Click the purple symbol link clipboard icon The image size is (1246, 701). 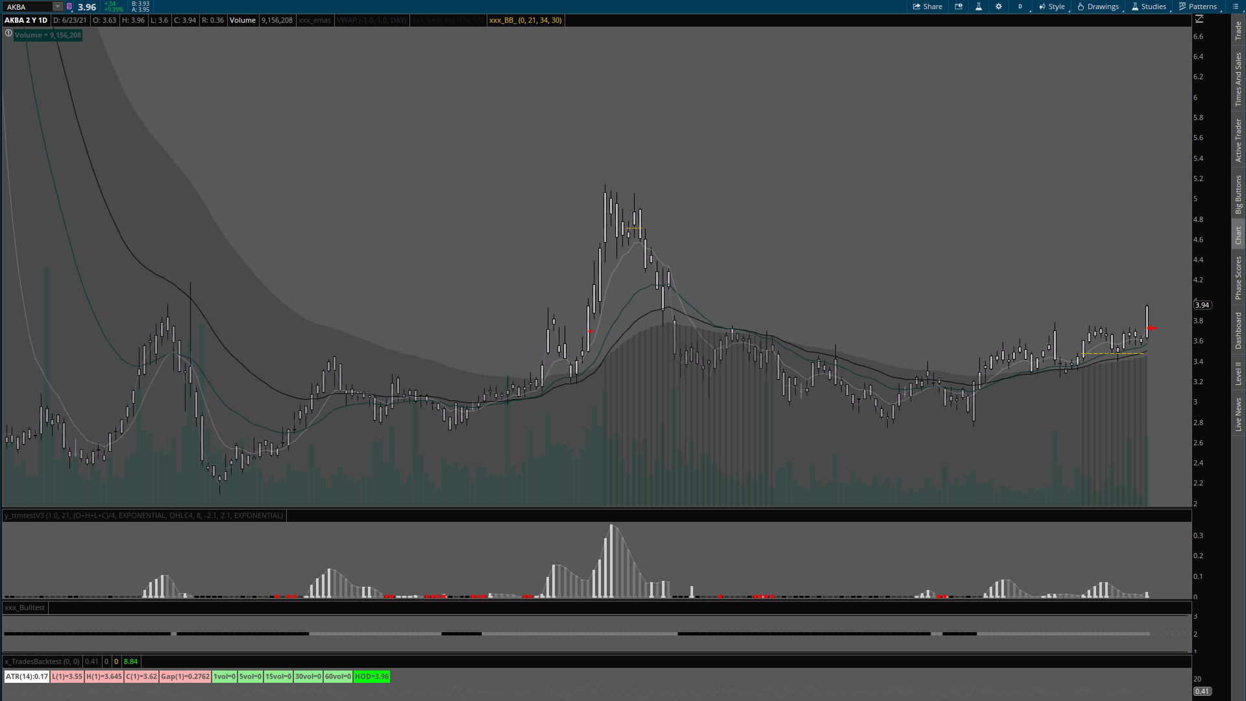coord(69,6)
